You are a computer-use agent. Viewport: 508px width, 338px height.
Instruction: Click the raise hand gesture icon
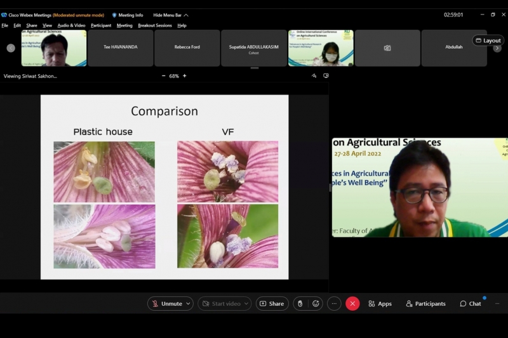(300, 304)
